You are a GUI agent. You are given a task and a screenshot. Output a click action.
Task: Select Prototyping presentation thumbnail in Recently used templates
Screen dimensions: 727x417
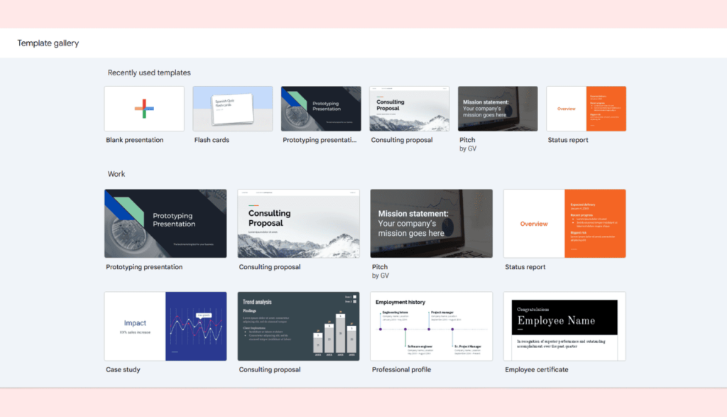[321, 109]
